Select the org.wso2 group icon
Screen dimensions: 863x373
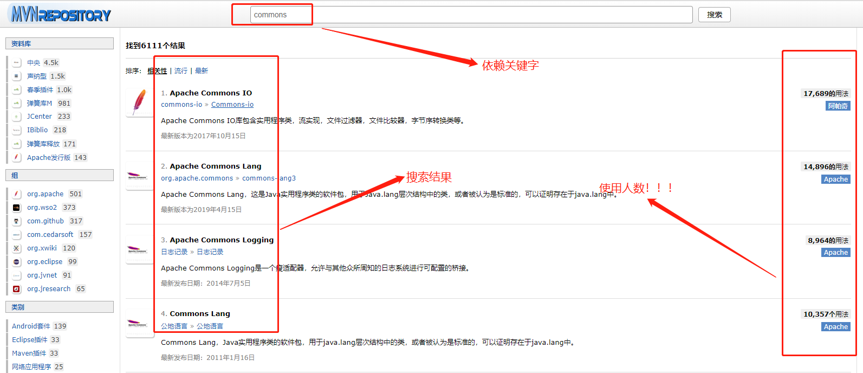click(17, 208)
